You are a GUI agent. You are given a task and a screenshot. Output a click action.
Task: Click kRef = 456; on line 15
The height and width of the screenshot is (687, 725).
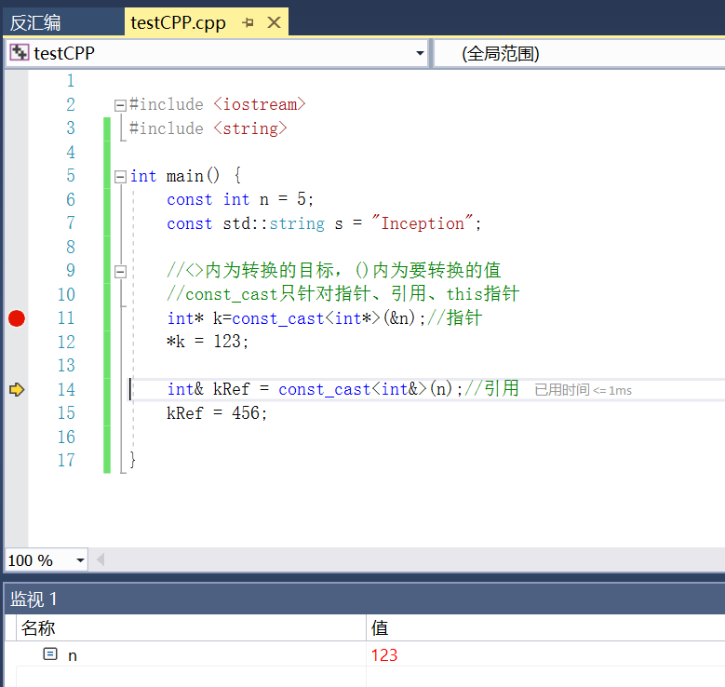(x=217, y=413)
